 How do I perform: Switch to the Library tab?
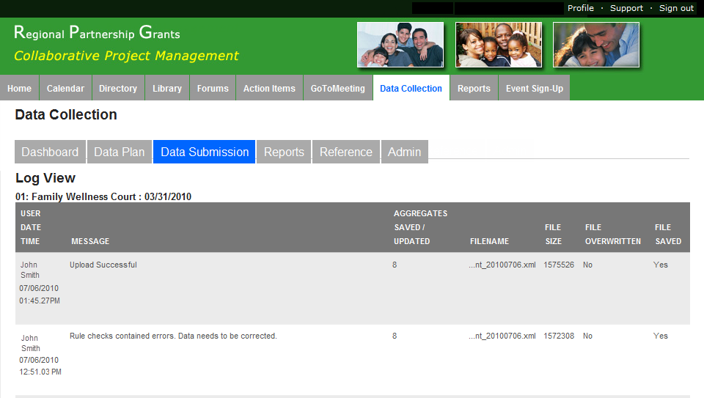(167, 89)
